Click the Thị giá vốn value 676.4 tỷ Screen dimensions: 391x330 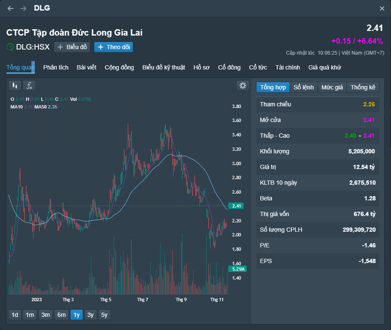coord(365,214)
